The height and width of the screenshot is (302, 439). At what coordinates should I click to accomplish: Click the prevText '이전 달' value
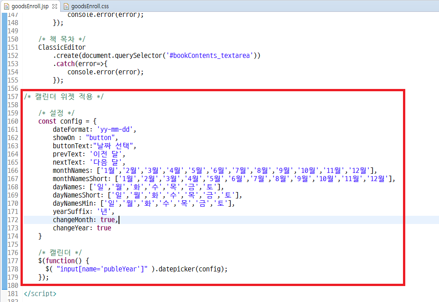pyautogui.click(x=106, y=154)
